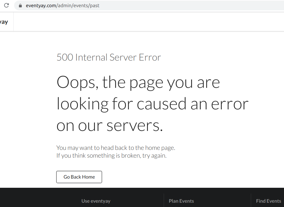Click the eventyay logo text in header
This screenshot has height=207, width=284.
4,22
